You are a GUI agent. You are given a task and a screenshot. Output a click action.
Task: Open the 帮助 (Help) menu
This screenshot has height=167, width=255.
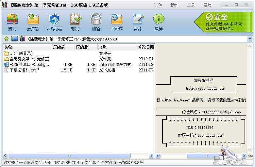click(207, 5)
